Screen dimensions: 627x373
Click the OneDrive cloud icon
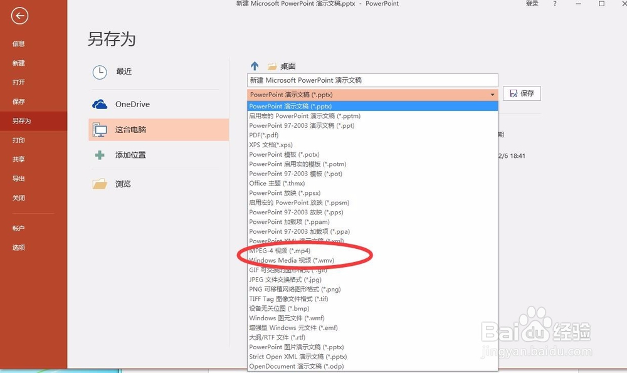[100, 104]
